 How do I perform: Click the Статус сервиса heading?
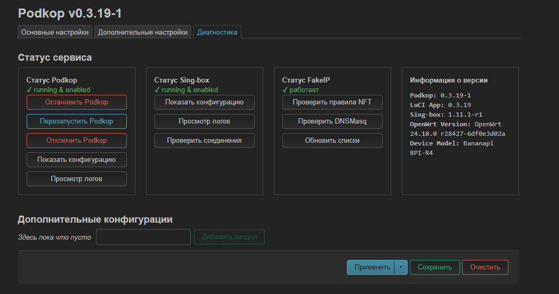(55, 58)
